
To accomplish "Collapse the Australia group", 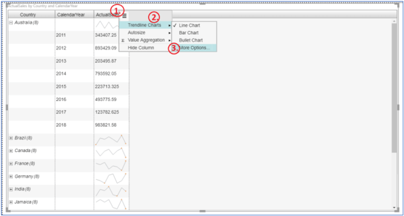I will tap(11, 23).
